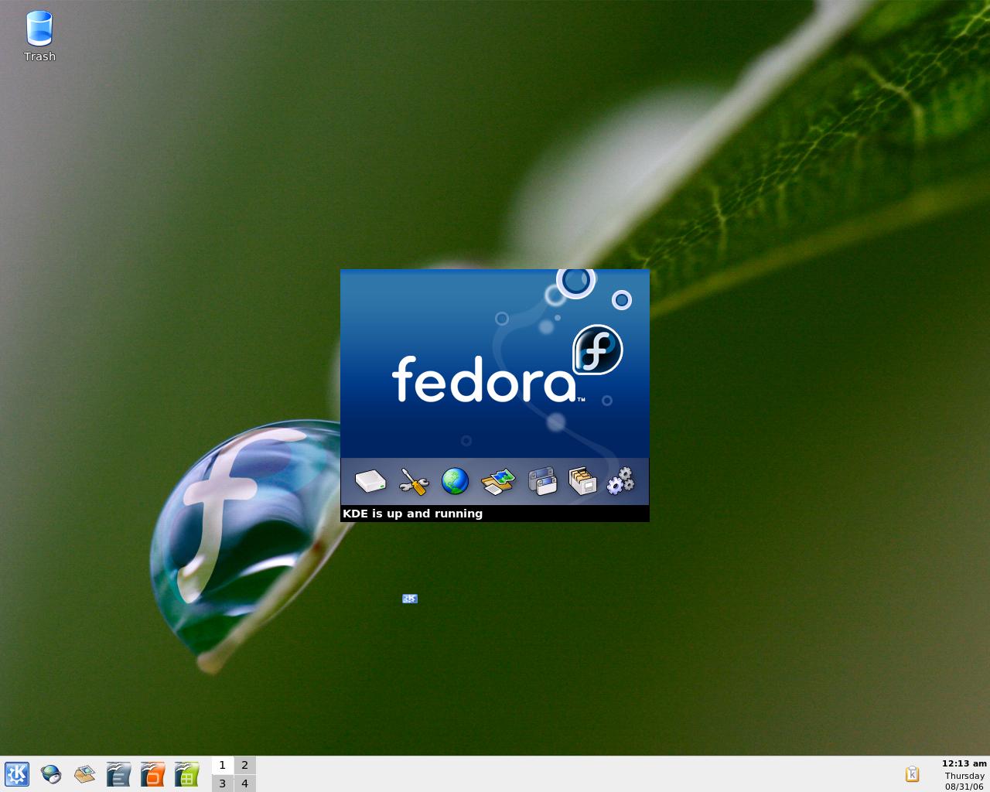Screen dimensions: 990x792
Task: Switch to virtual desktop 1 in pager
Action: click(223, 765)
